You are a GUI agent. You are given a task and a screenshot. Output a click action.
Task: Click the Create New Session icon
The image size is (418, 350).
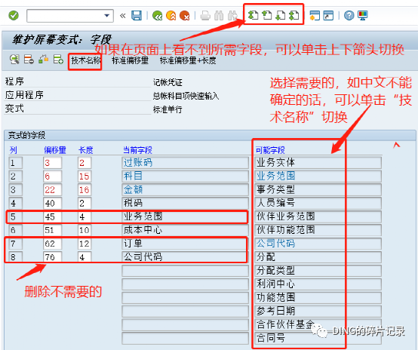coord(315,15)
